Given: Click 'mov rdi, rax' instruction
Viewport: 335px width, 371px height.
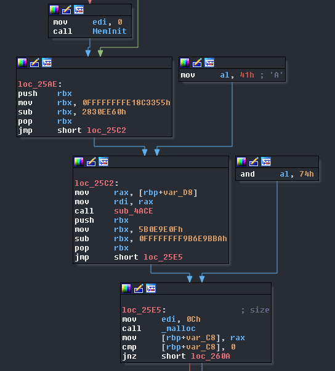Looking at the screenshot, I should coord(114,202).
